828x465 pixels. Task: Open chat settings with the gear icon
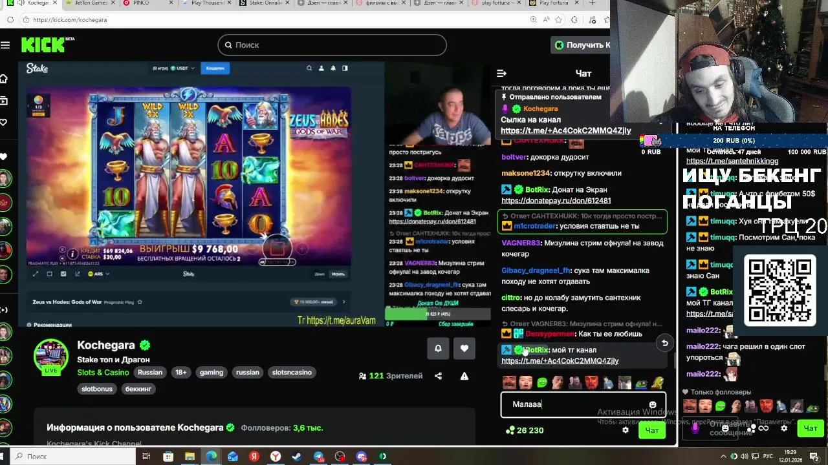625,430
